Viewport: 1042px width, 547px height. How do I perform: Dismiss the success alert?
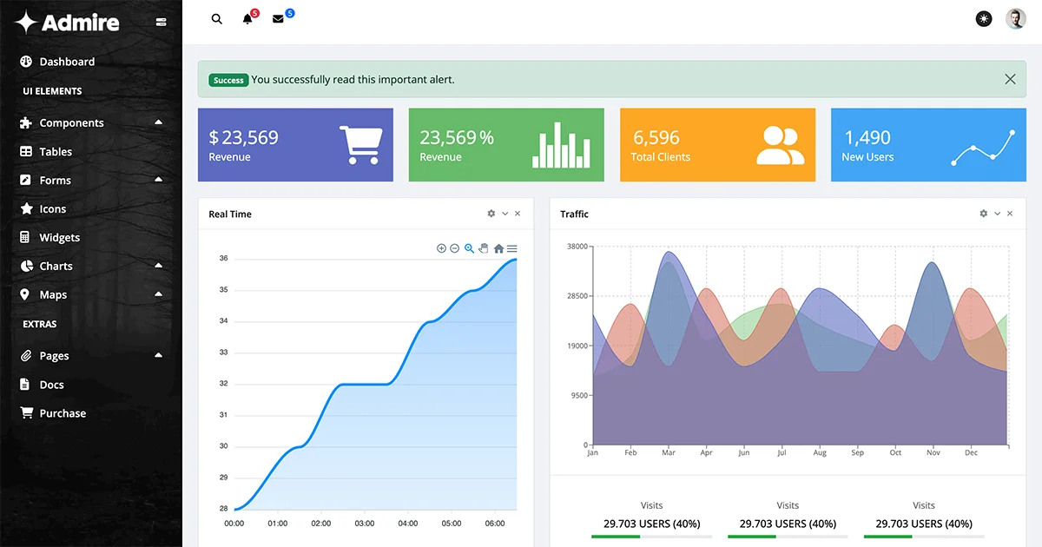pyautogui.click(x=1010, y=78)
